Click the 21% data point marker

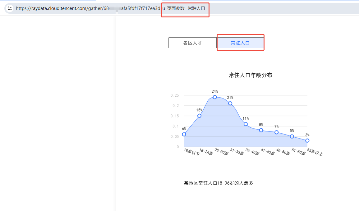click(x=230, y=103)
